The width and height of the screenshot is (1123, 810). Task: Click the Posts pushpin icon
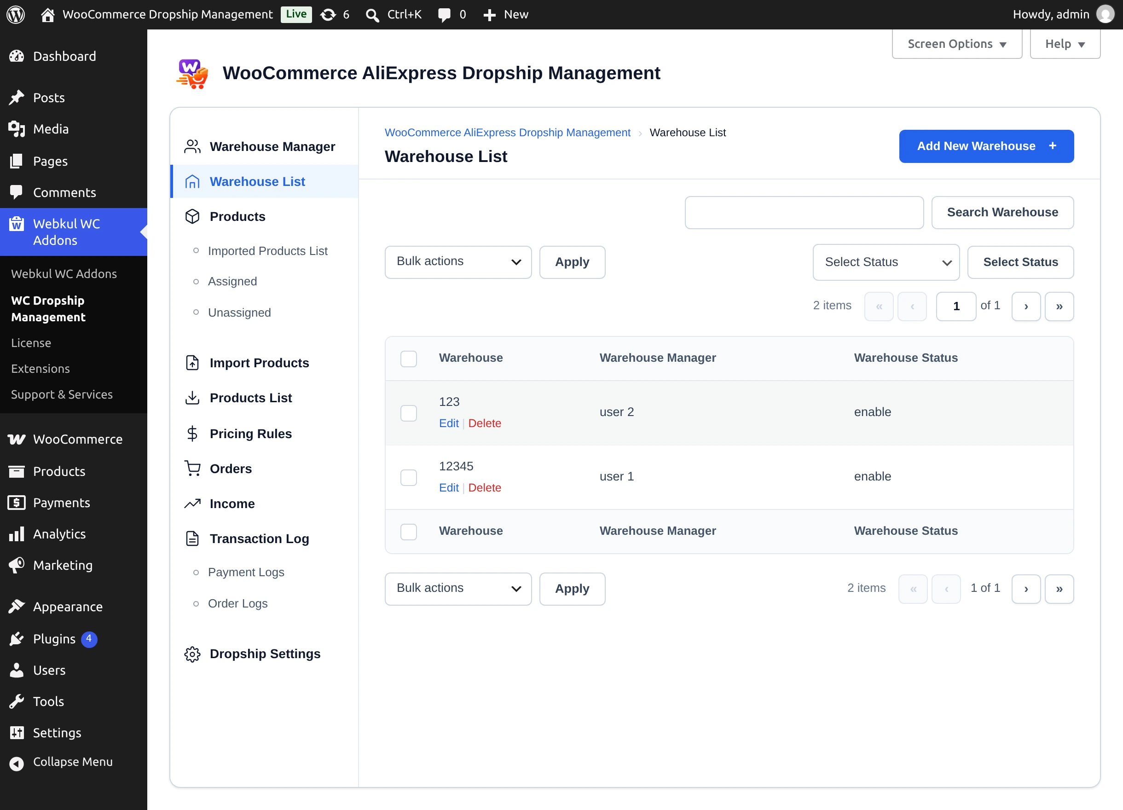pos(17,98)
